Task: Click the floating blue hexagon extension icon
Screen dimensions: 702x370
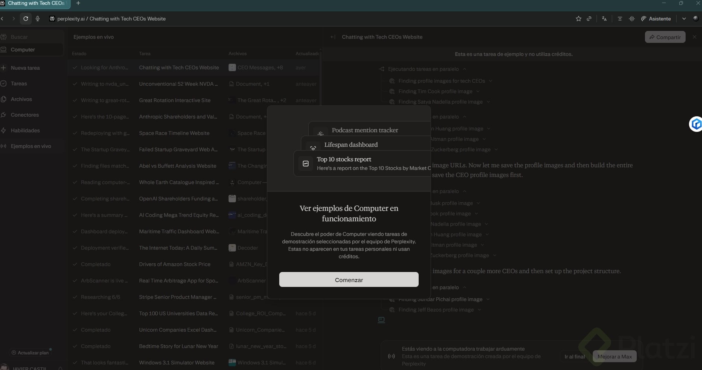Action: coord(696,124)
